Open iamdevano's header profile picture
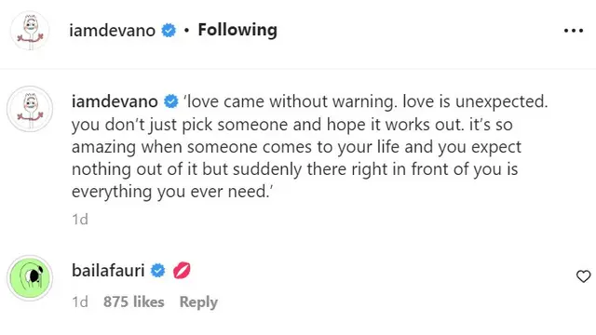596x335 pixels. pos(30,31)
